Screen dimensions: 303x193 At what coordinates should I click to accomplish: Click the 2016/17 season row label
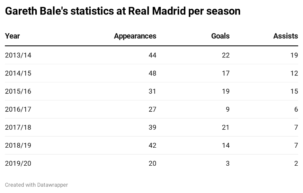coord(18,109)
